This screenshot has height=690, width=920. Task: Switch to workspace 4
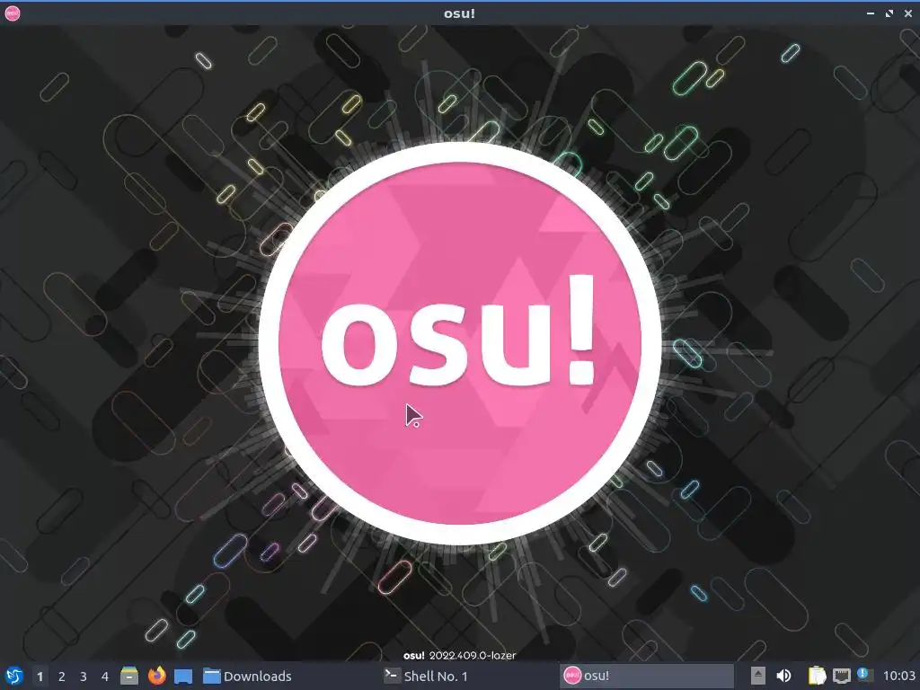tap(105, 677)
